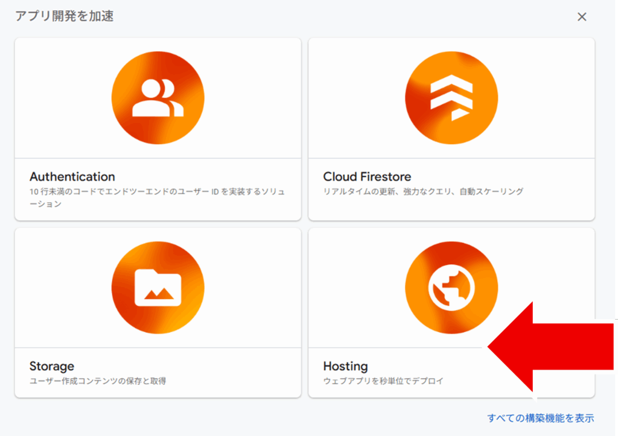
Task: Click the Authentication description about ユーザー ID
Action: 157,198
